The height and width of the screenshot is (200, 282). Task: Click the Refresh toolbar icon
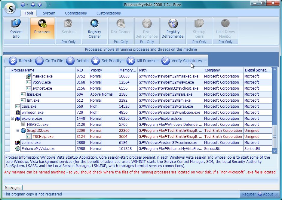point(13,61)
